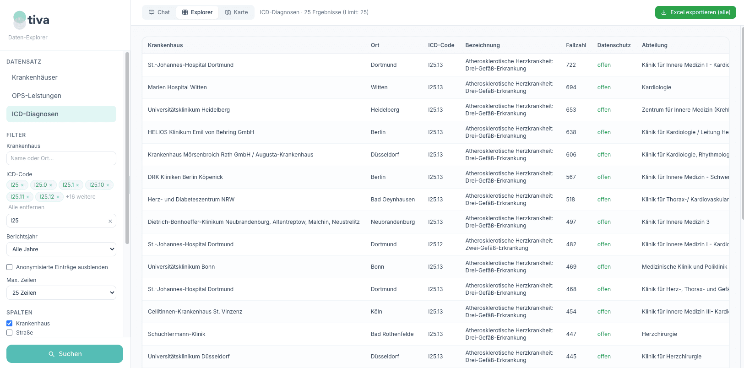
Task: Click the tiva logo
Action: (31, 20)
